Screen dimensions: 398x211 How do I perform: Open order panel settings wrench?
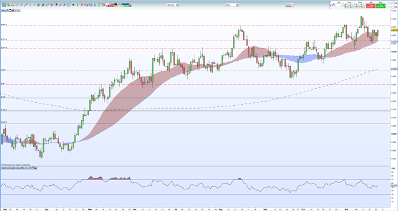333,5
